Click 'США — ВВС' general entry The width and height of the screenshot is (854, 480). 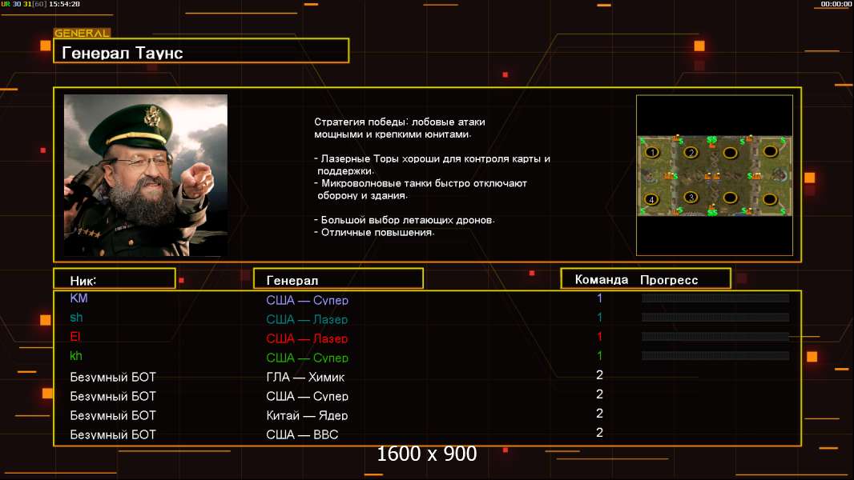302,435
